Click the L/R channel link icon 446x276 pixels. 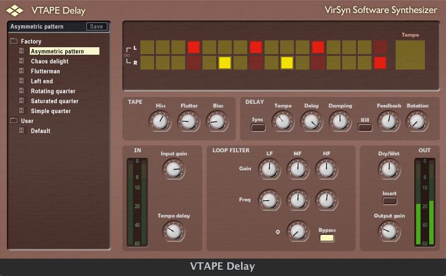(x=127, y=55)
